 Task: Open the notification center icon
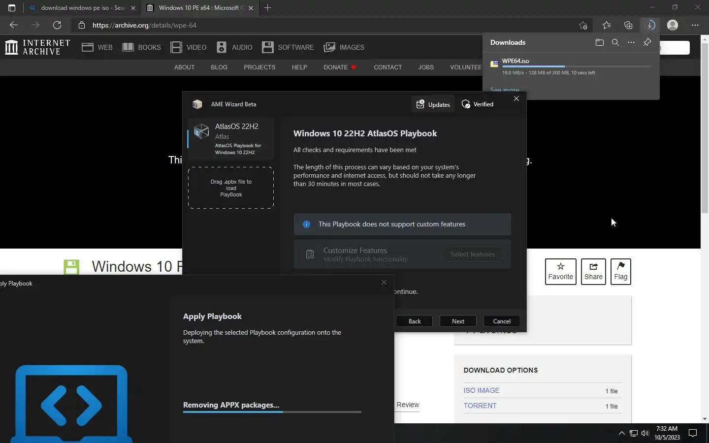coord(693,433)
